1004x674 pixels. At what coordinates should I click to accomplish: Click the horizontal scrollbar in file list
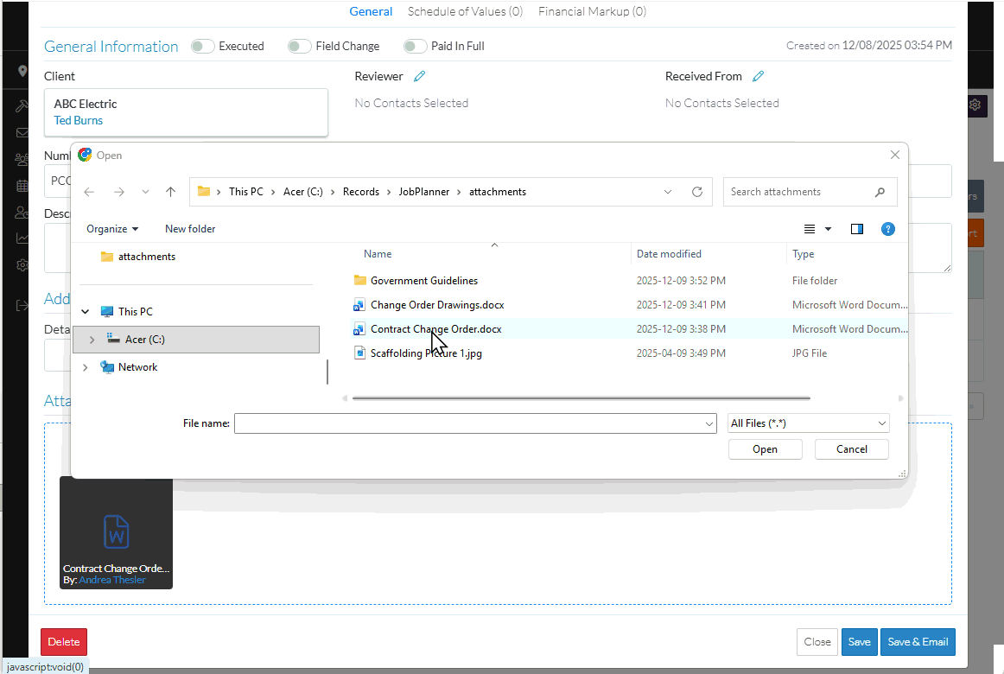(x=581, y=398)
